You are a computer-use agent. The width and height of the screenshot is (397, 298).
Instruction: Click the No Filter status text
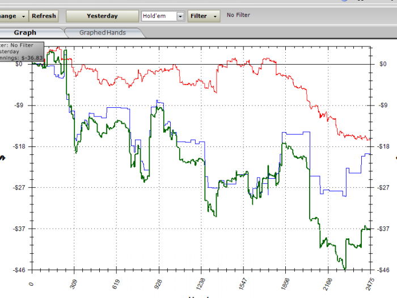pos(238,15)
